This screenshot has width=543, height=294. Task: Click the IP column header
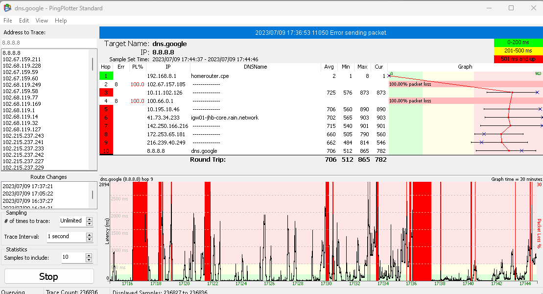(168, 67)
